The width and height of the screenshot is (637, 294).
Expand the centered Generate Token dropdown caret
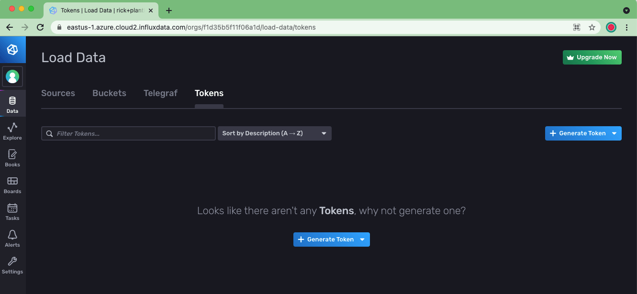tap(362, 239)
